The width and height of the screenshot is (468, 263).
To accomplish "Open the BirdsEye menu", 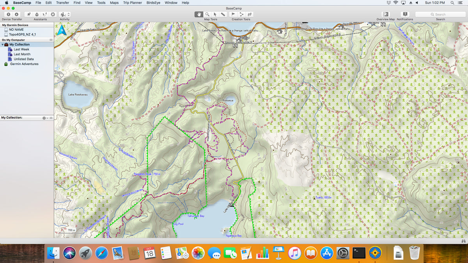I will pyautogui.click(x=153, y=3).
